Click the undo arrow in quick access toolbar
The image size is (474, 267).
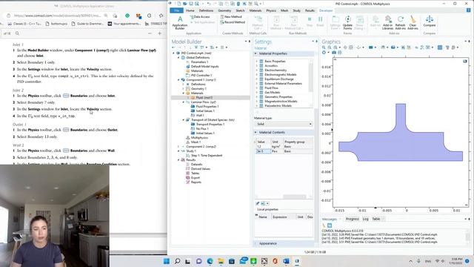coord(209,4)
